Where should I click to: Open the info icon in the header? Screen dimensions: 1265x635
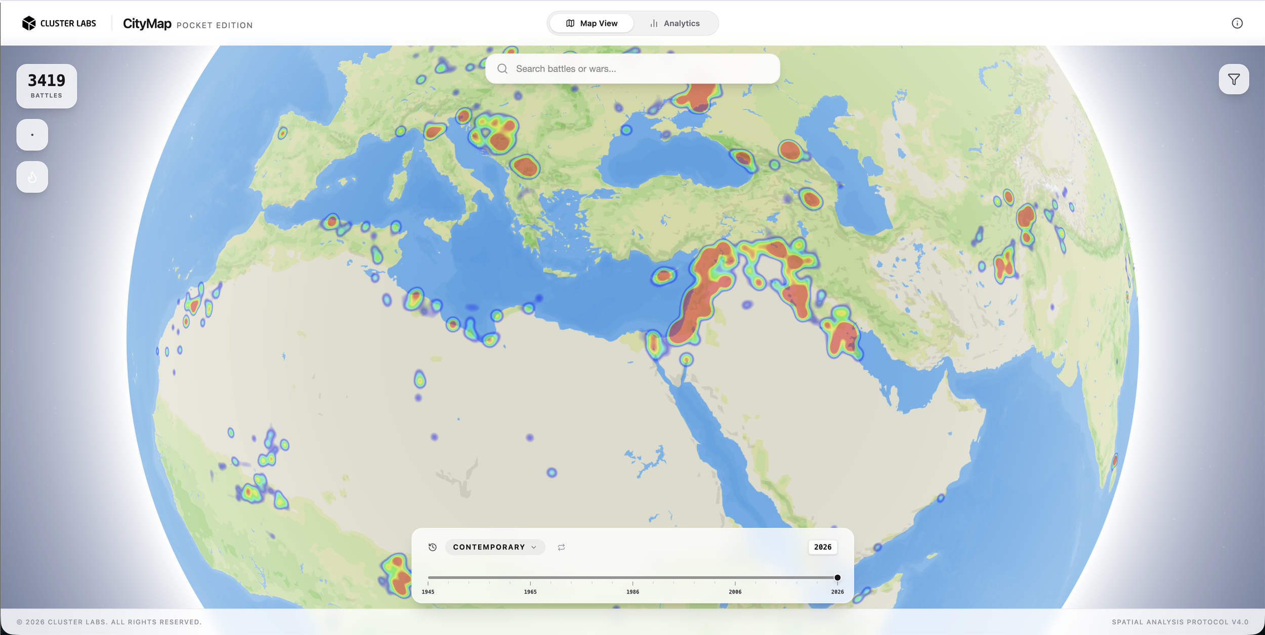click(1237, 23)
